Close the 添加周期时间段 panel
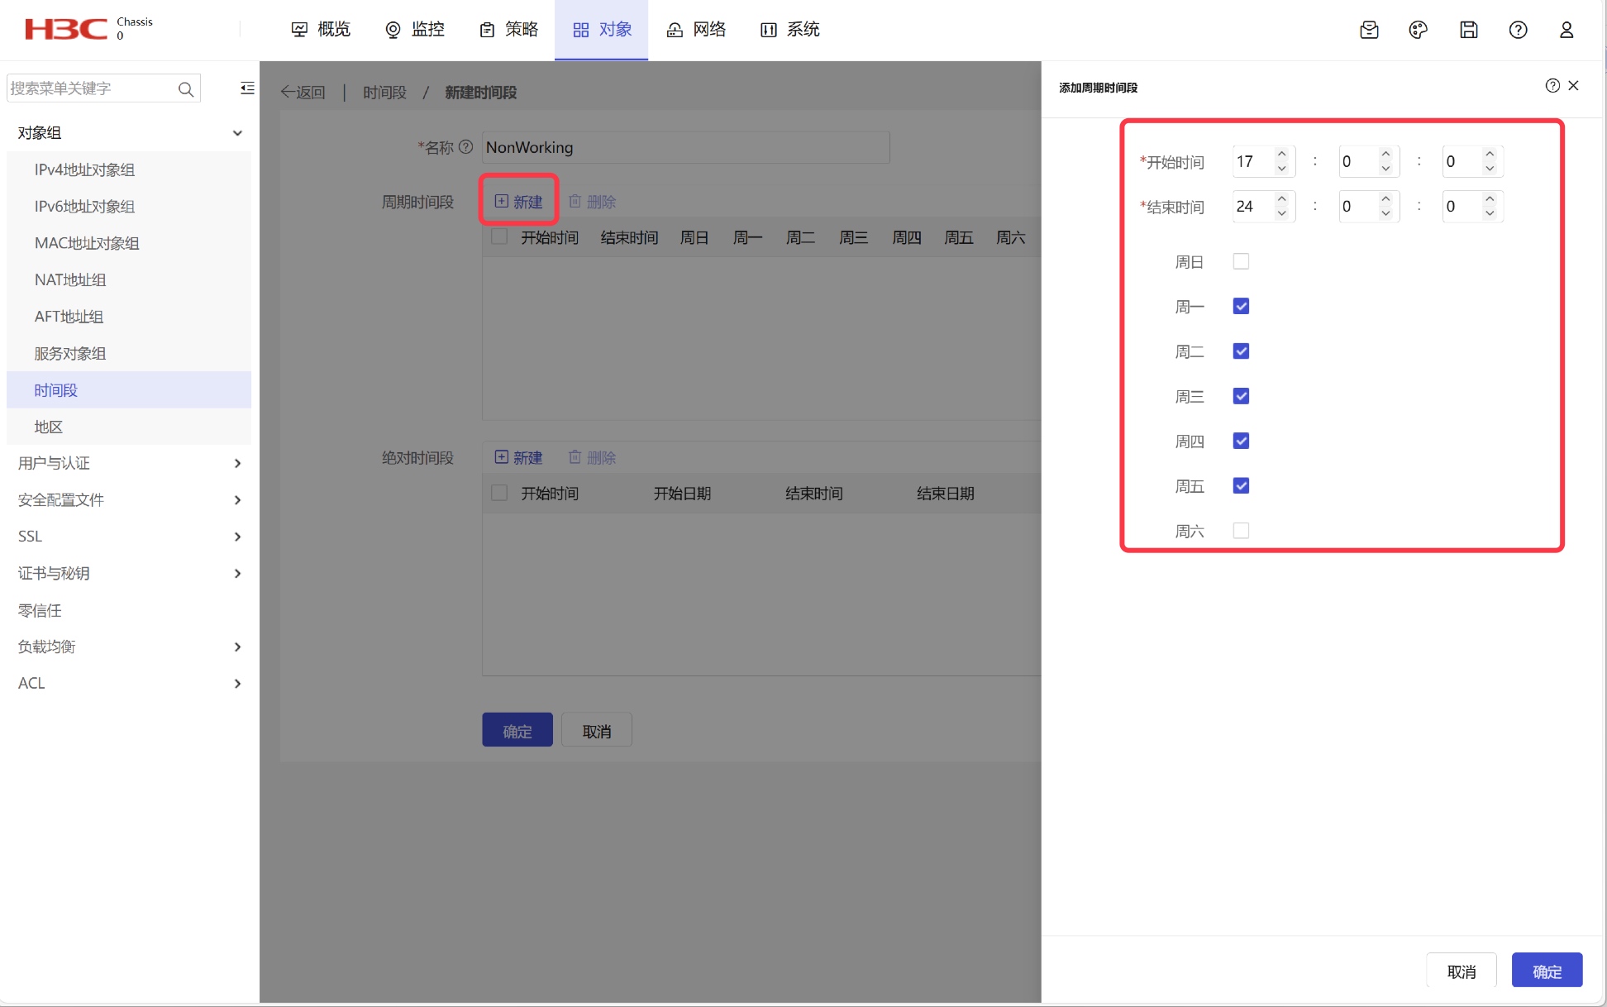The image size is (1607, 1007). [1574, 85]
